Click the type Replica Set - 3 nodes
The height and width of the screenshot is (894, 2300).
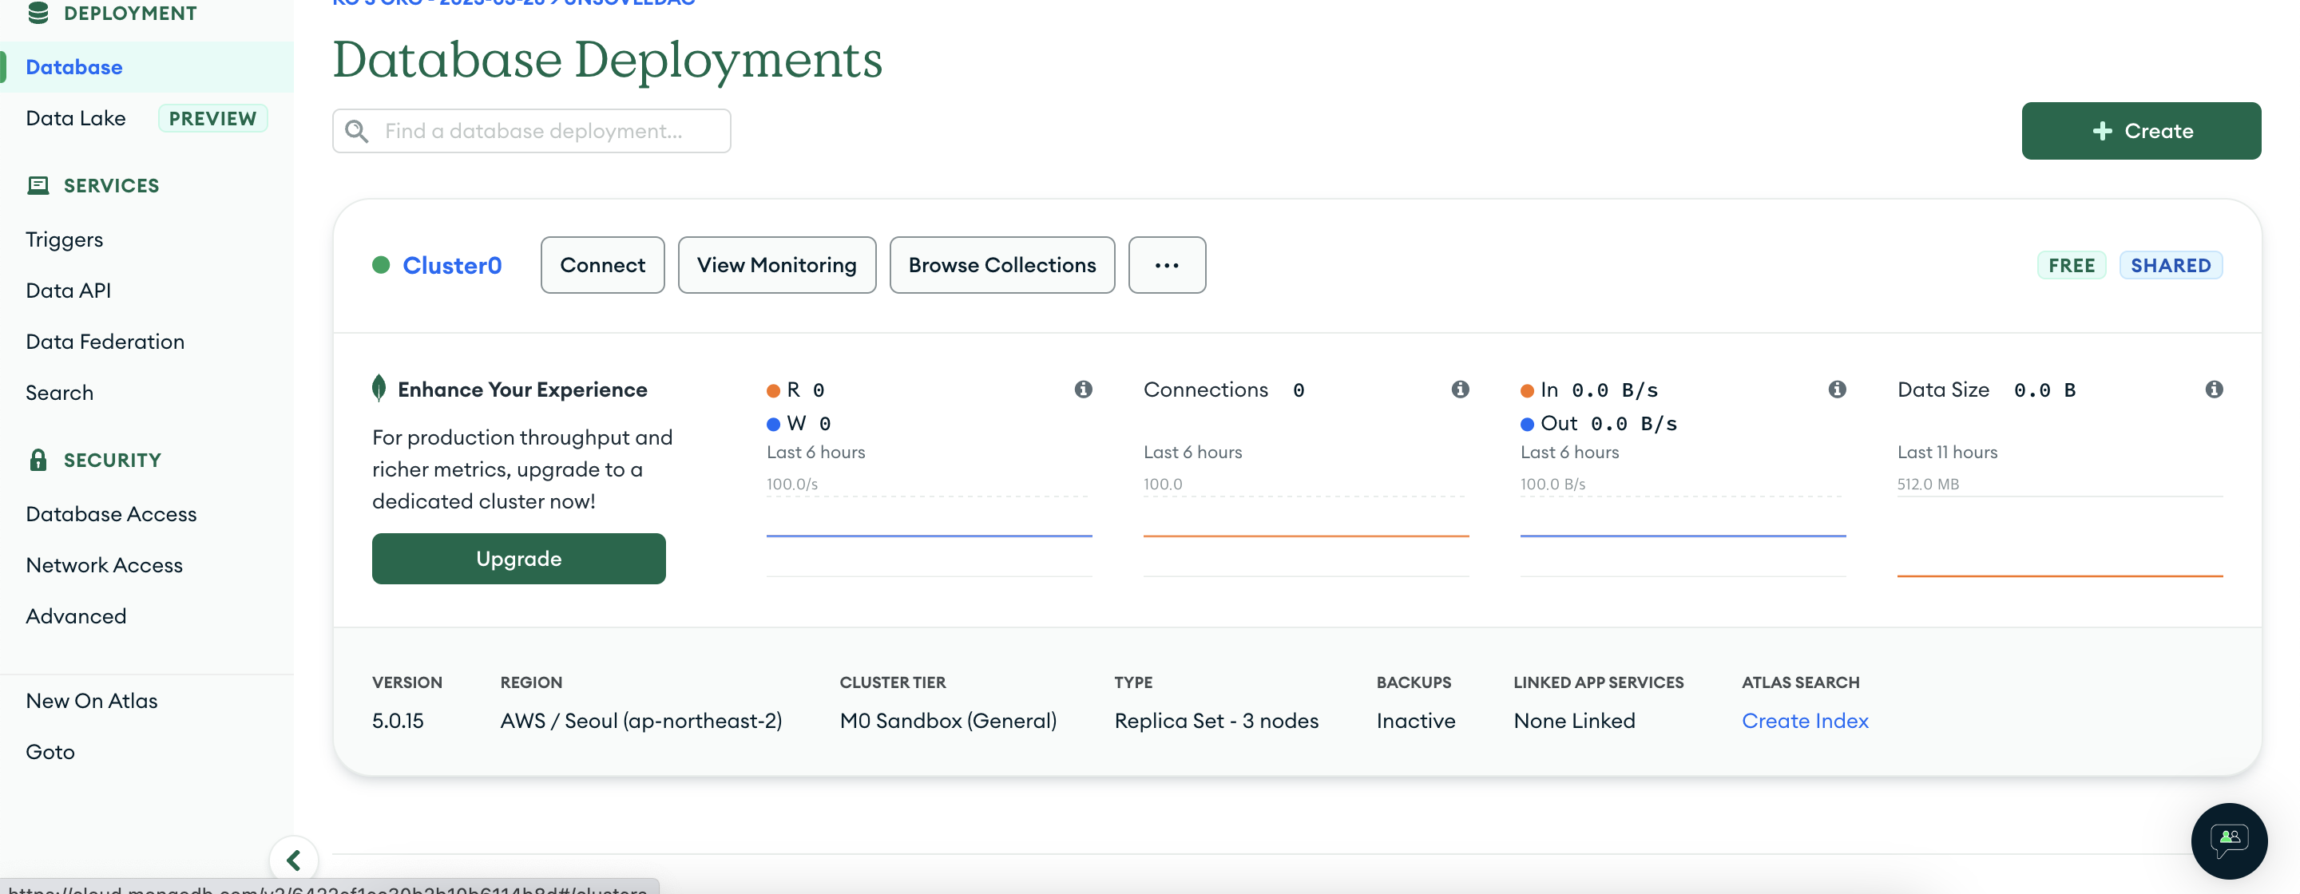coord(1216,720)
